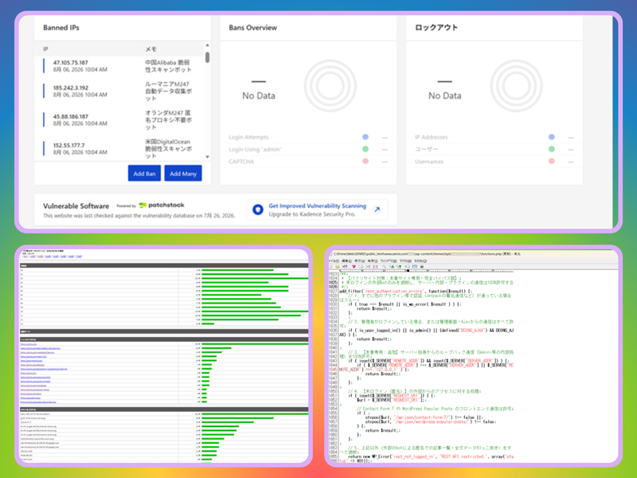Click red legend dot for Usernames
Screen dimensions: 637x478
point(551,162)
